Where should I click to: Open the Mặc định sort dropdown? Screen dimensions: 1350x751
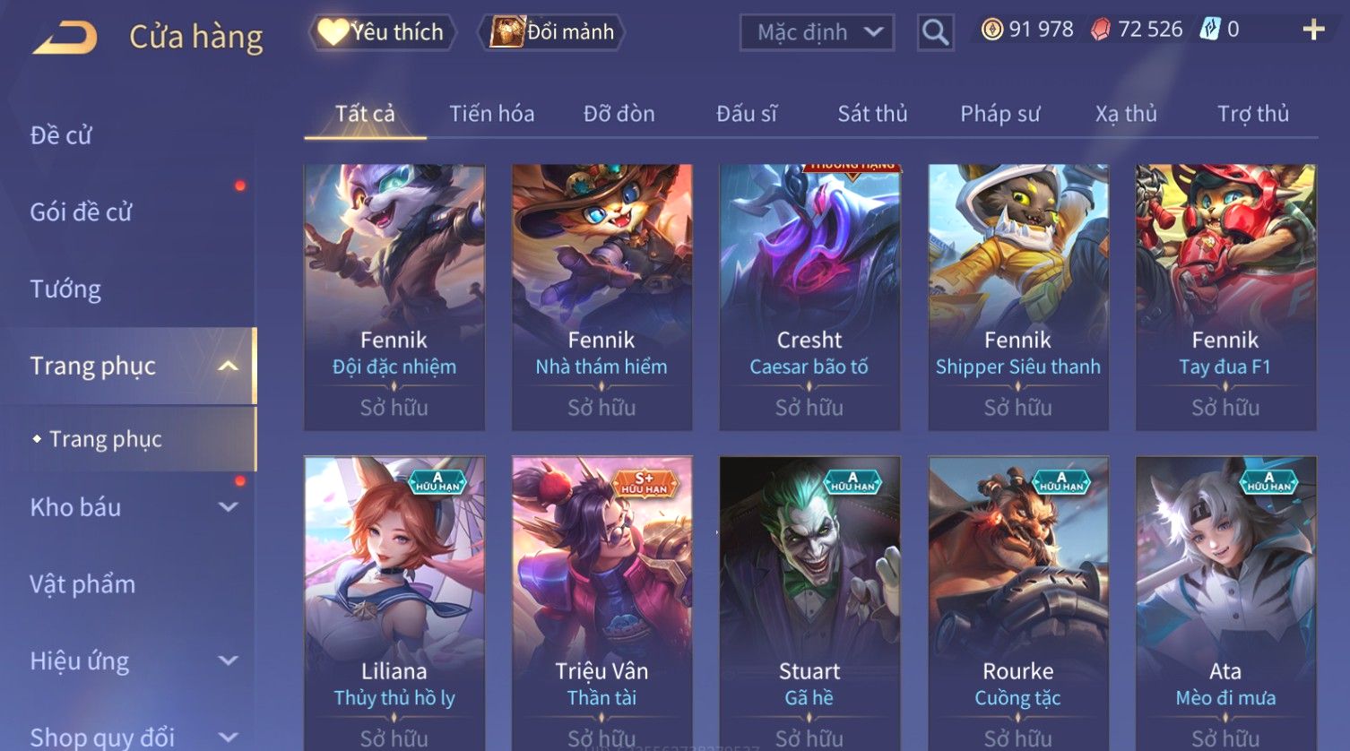click(817, 33)
